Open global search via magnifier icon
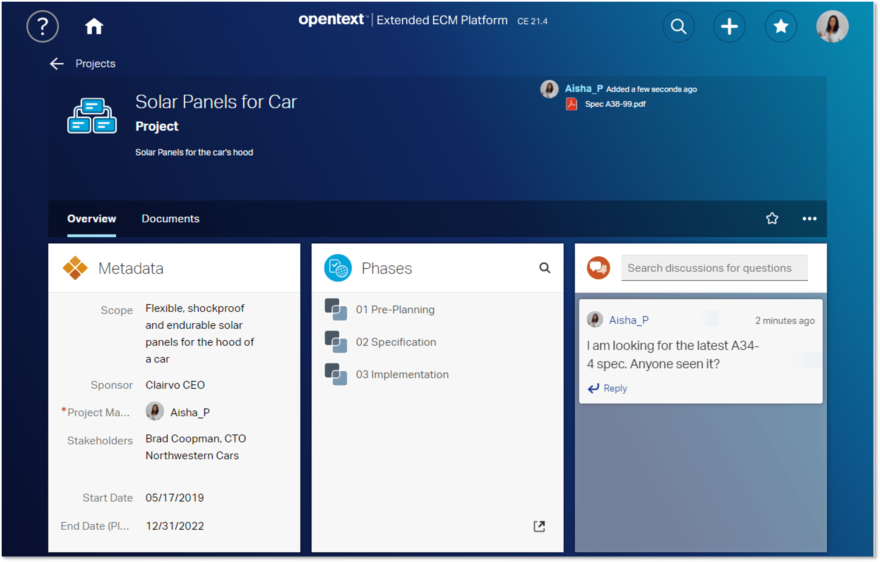 point(678,26)
